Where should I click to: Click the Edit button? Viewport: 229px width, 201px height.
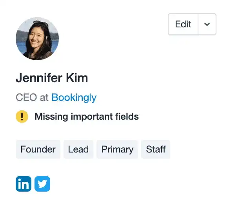click(183, 24)
